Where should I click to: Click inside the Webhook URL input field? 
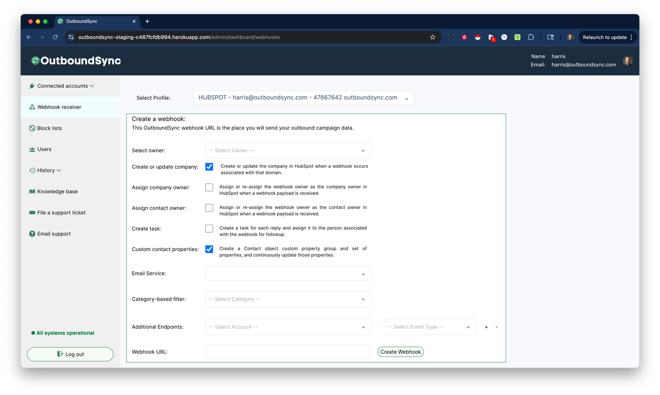[287, 351]
